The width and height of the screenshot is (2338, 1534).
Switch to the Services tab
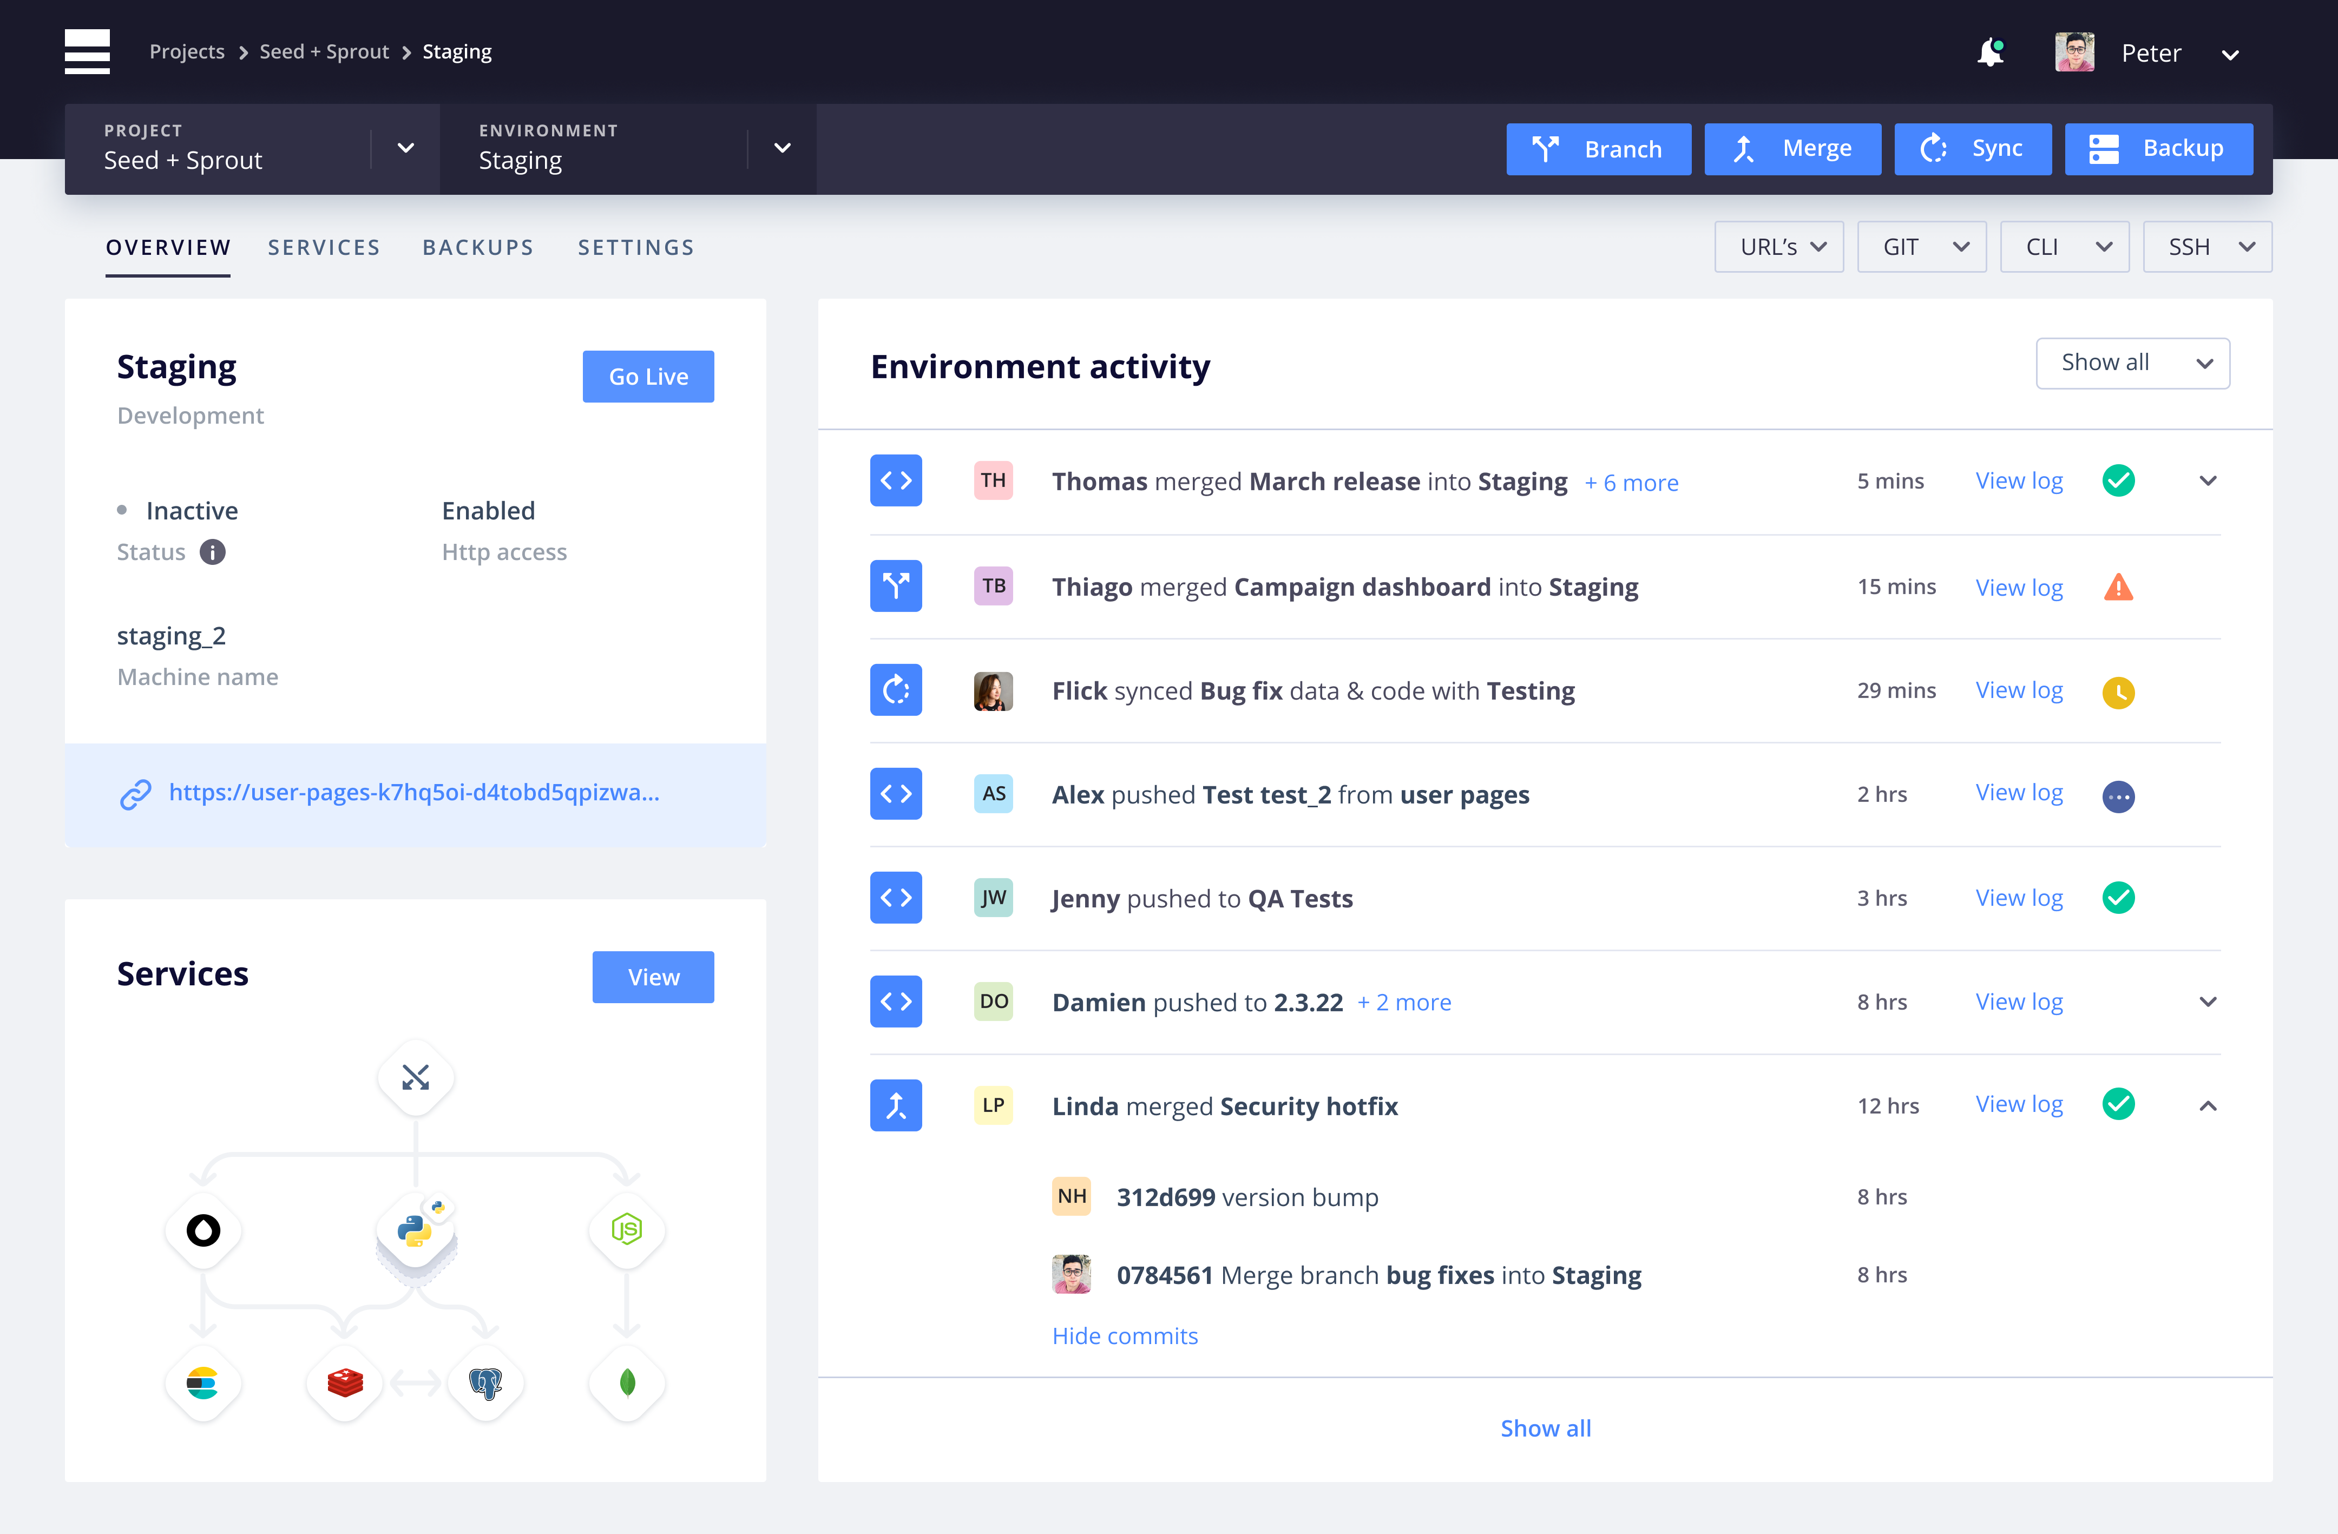click(x=323, y=247)
